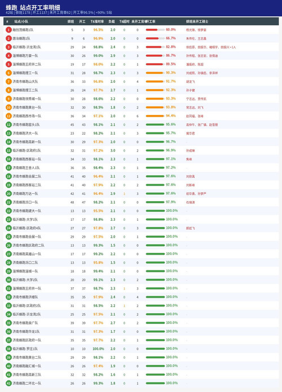The height and width of the screenshot is (392, 282).
Task: Click the orange rank 10 badge
Action: coord(9,108)
